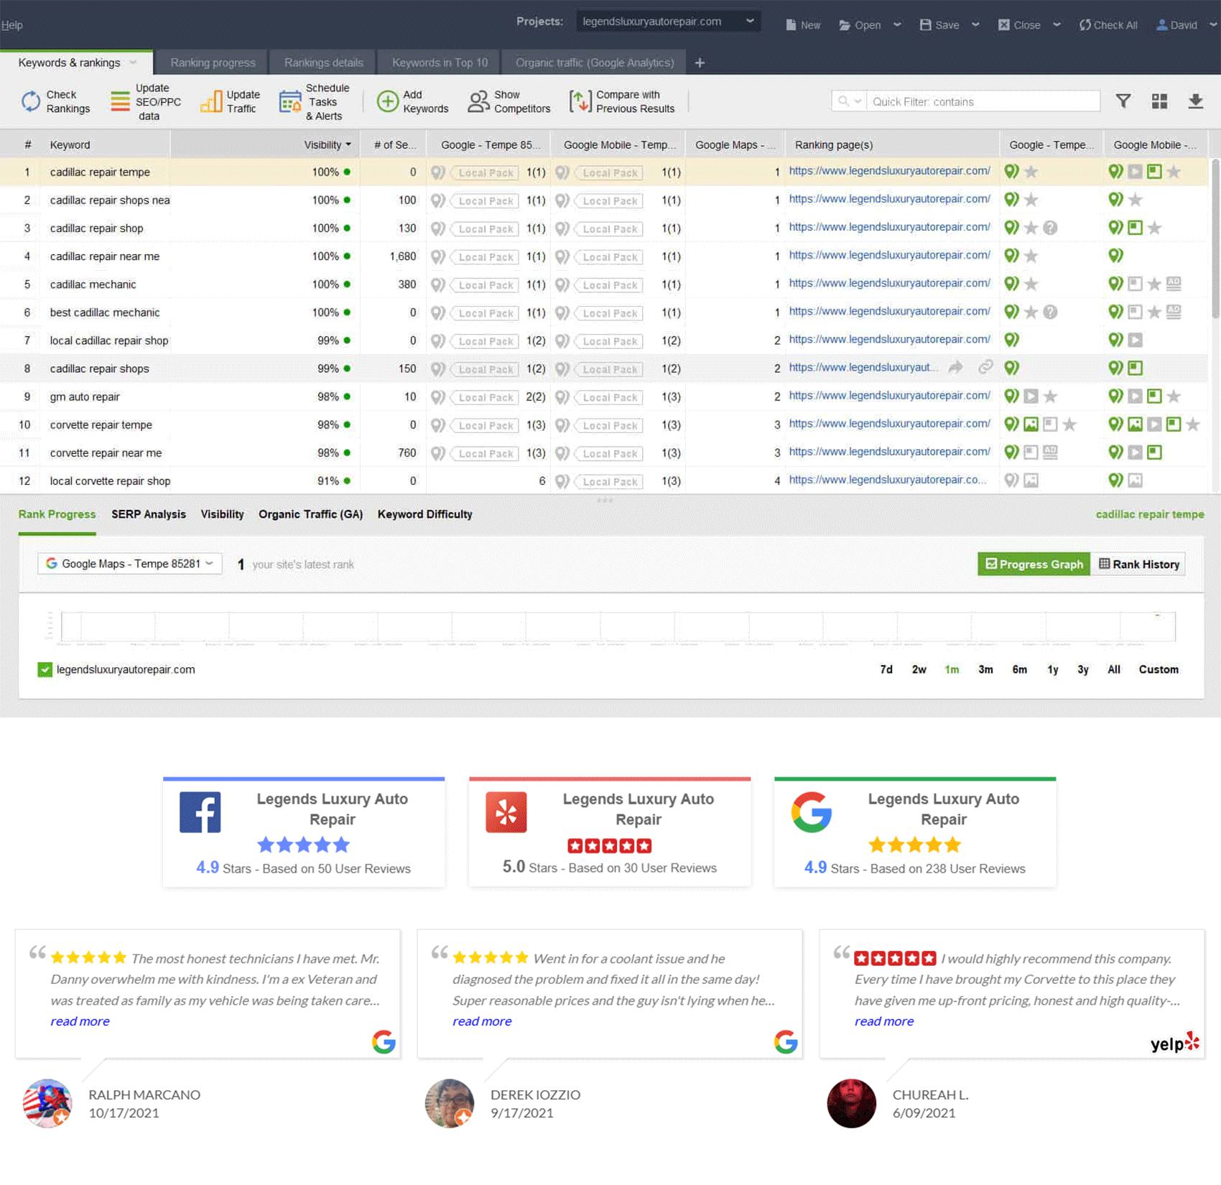Click the Save project button
The width and height of the screenshot is (1221, 1185).
tap(939, 25)
